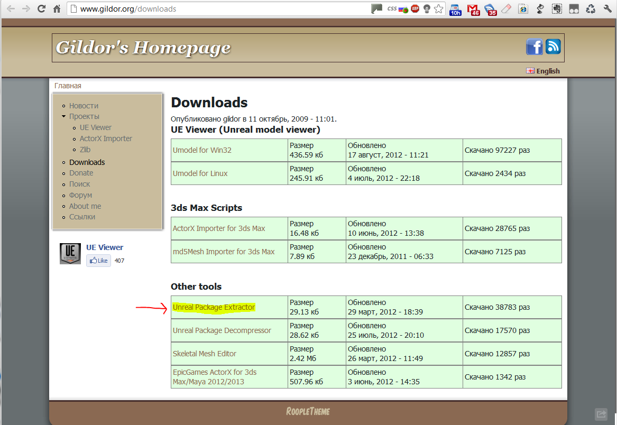
Task: Click the '3ds Max Scripts' heading
Action: click(x=206, y=208)
